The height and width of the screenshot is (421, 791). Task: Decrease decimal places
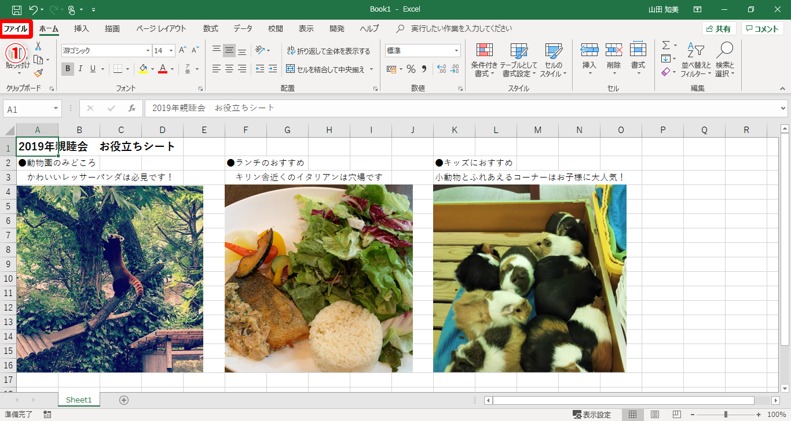[x=455, y=69]
